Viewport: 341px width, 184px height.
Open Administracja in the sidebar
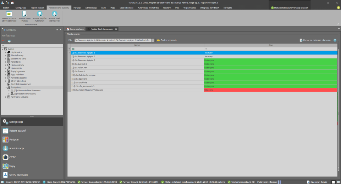[x=16, y=148]
